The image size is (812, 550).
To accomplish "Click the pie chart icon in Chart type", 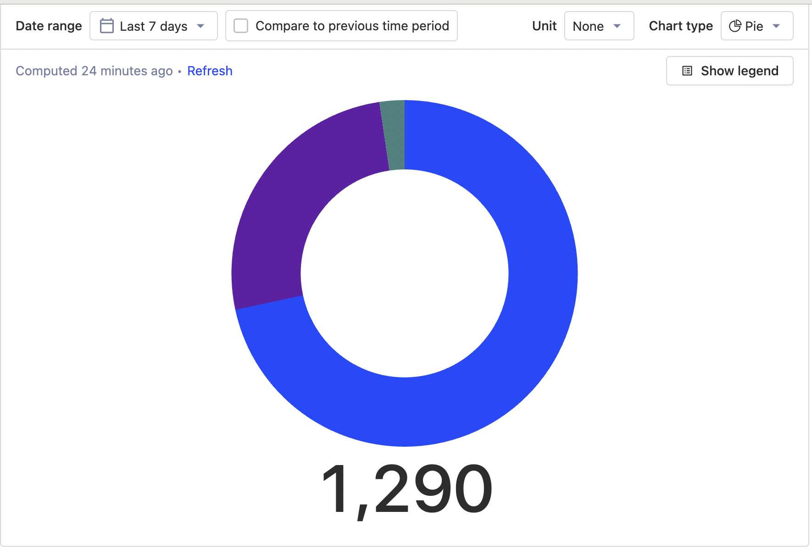I will [735, 26].
